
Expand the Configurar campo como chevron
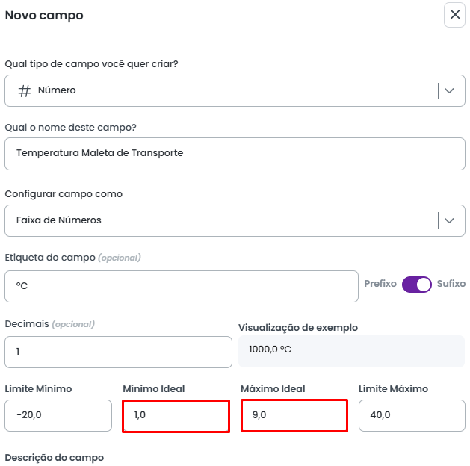click(449, 220)
